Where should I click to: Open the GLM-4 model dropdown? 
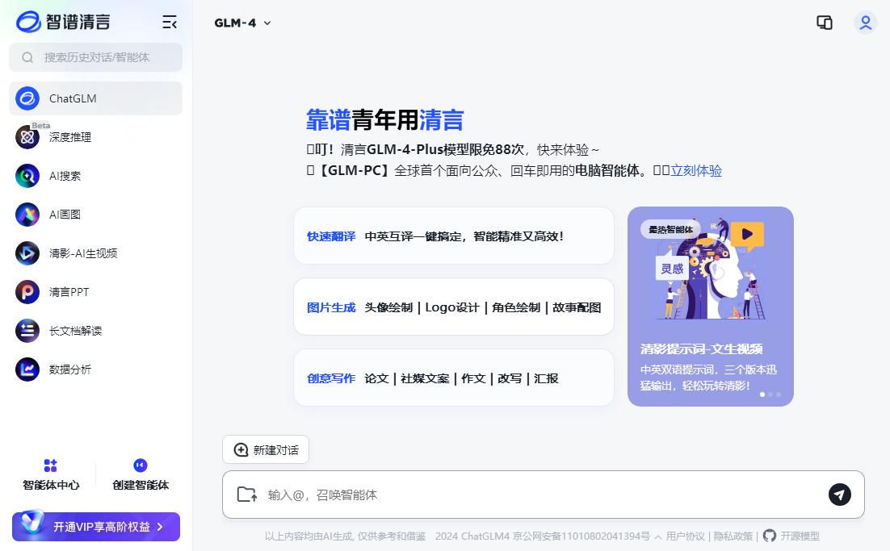tap(242, 23)
